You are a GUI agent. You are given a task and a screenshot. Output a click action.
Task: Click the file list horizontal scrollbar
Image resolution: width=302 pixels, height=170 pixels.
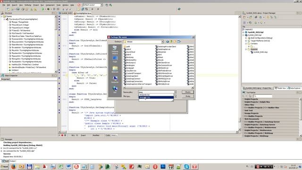pos(159,88)
